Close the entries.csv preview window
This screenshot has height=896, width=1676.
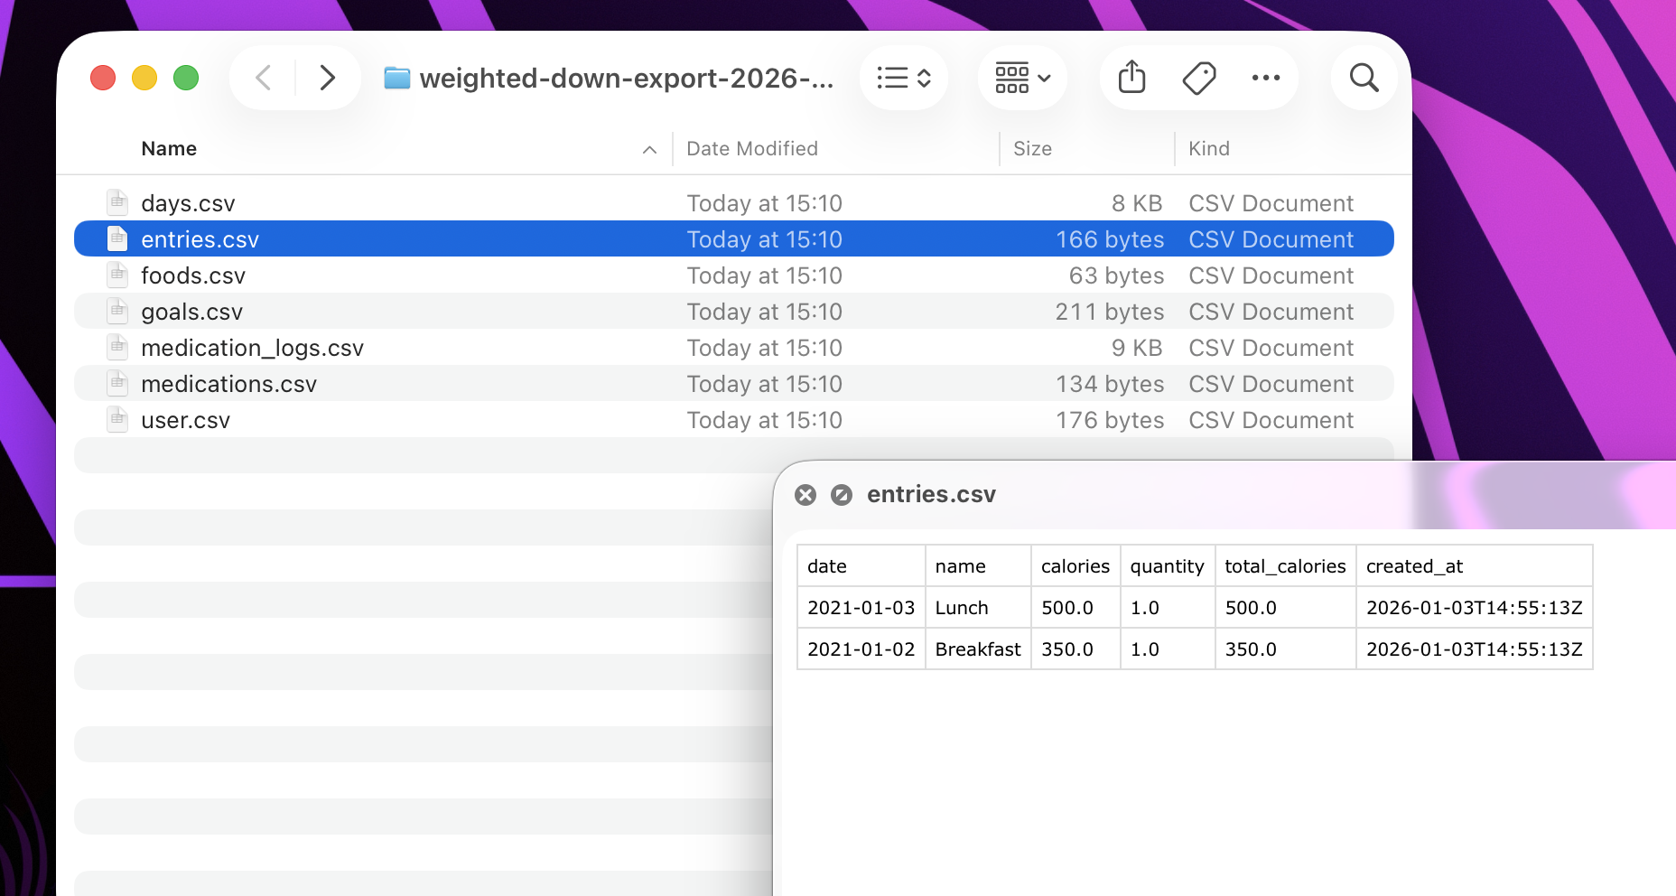point(805,495)
